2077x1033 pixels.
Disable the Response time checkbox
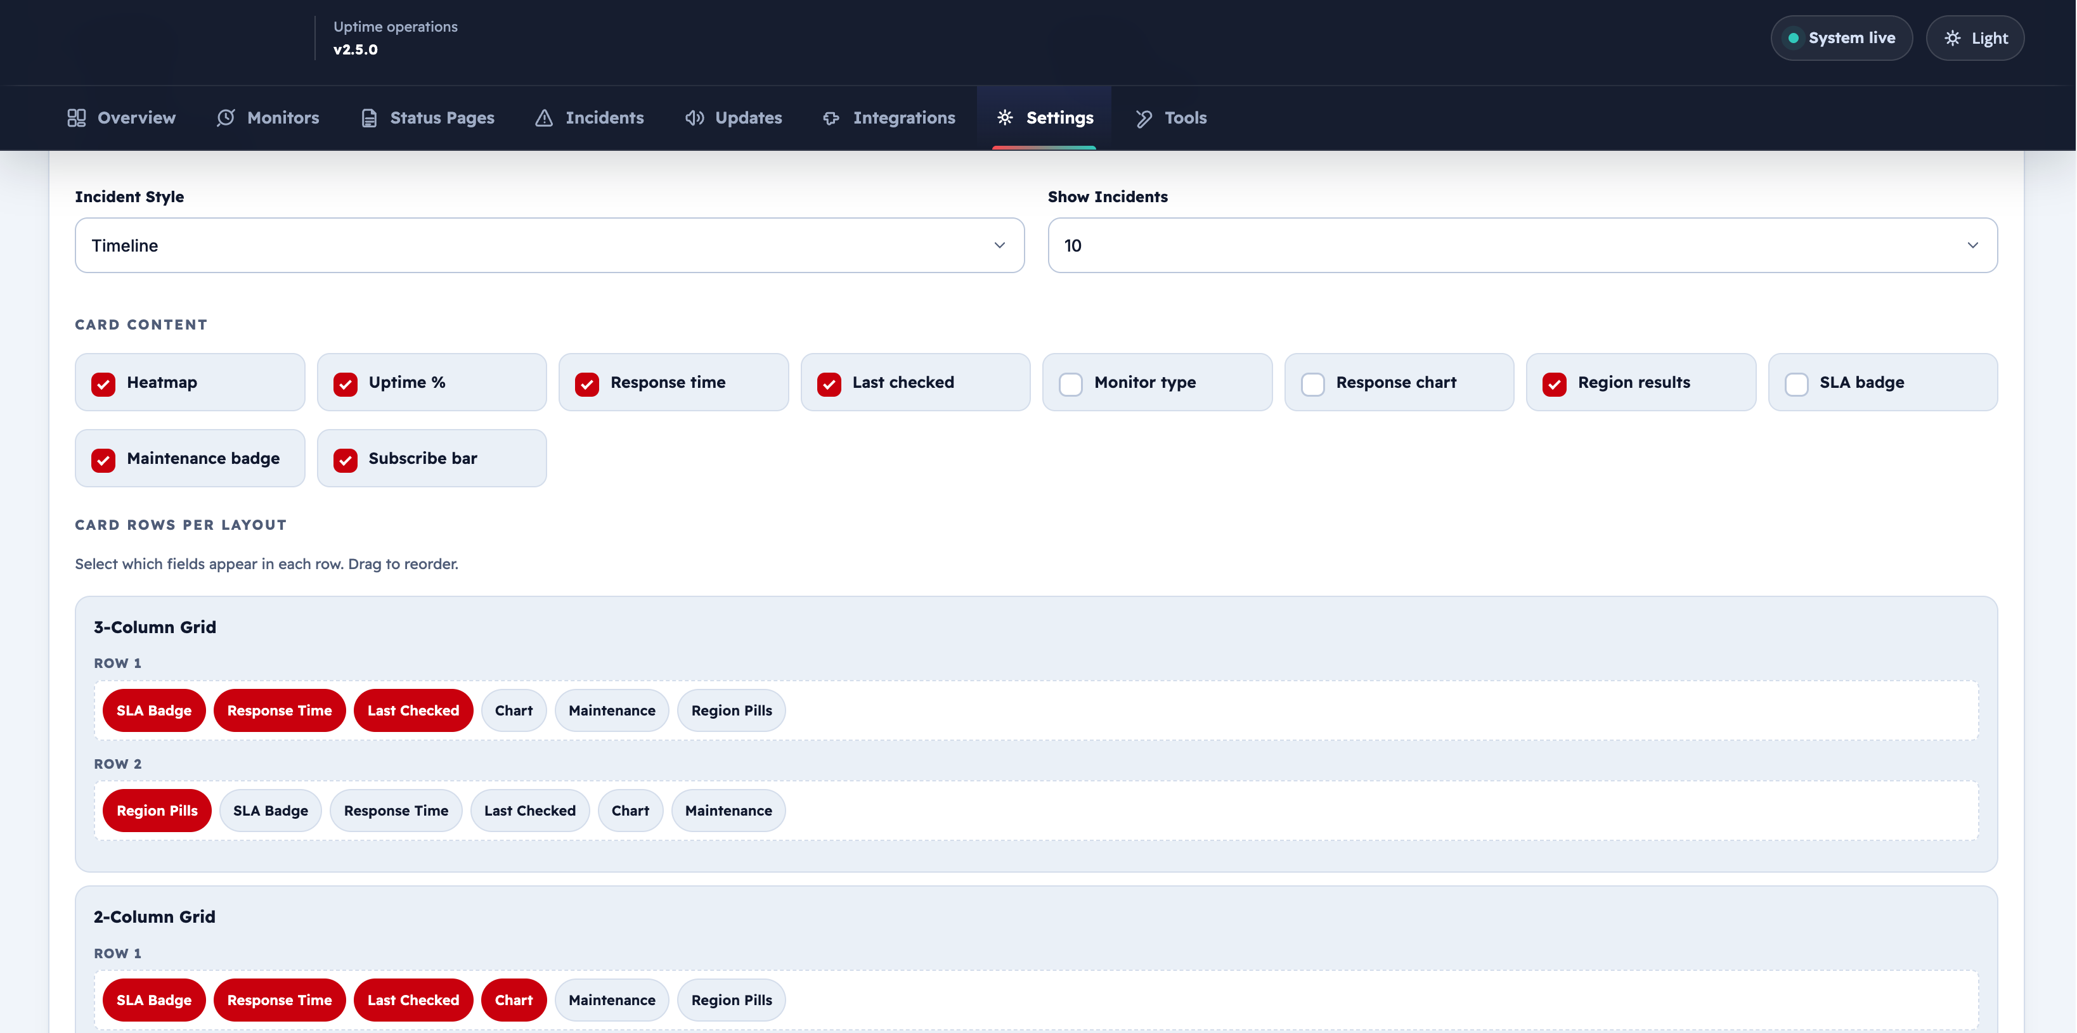(x=587, y=383)
